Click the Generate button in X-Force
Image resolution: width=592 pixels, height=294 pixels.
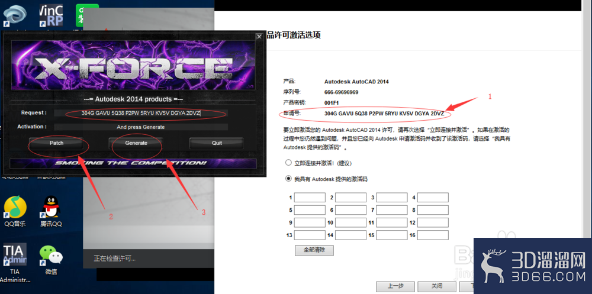136,143
